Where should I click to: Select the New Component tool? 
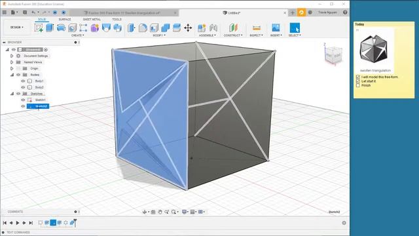click(202, 28)
